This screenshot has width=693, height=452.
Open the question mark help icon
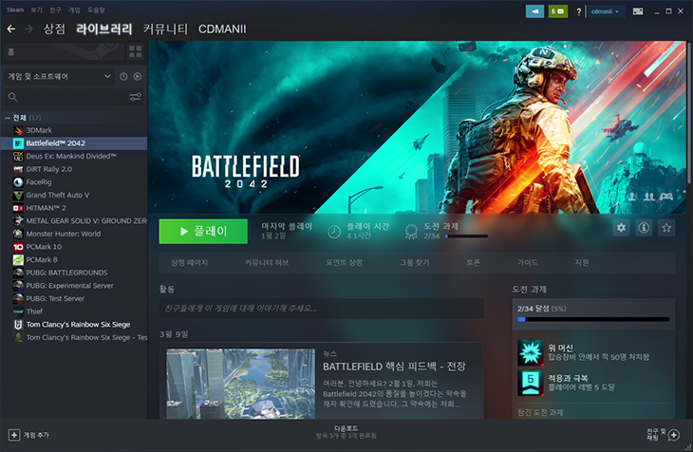click(x=578, y=12)
